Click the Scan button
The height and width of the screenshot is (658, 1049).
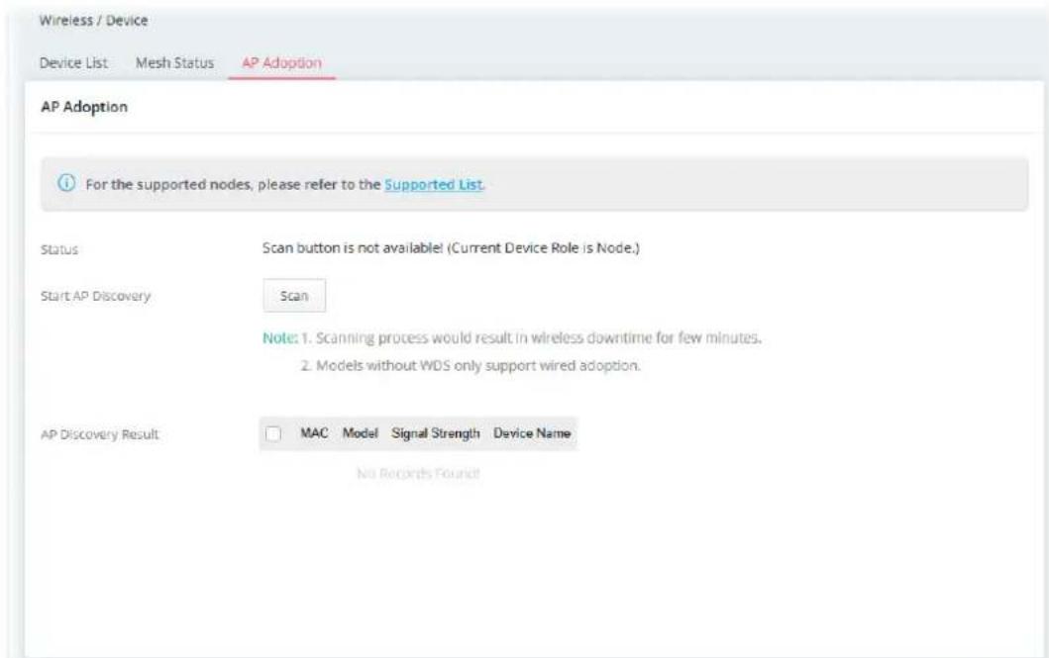coord(294,296)
